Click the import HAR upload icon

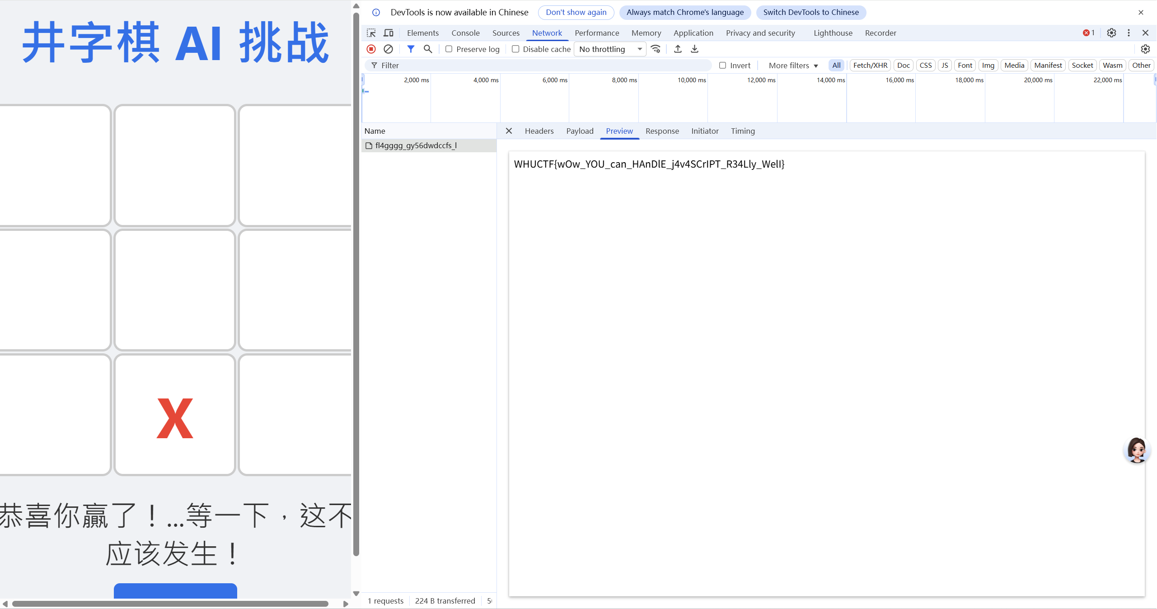pos(677,49)
